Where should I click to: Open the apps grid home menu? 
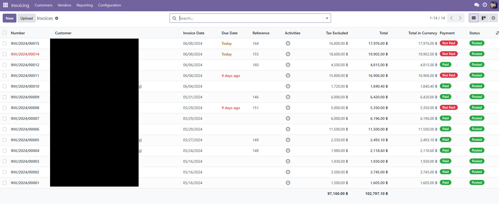[5, 5]
